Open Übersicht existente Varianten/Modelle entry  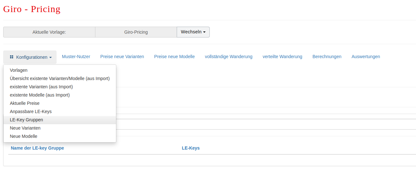click(x=60, y=78)
